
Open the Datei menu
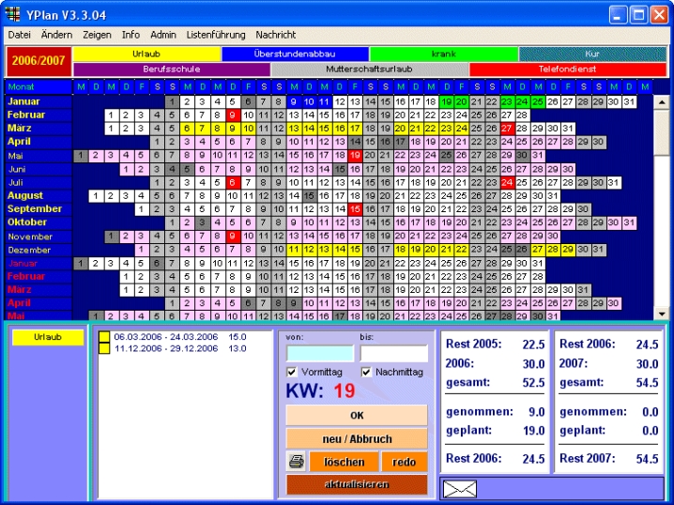20,35
